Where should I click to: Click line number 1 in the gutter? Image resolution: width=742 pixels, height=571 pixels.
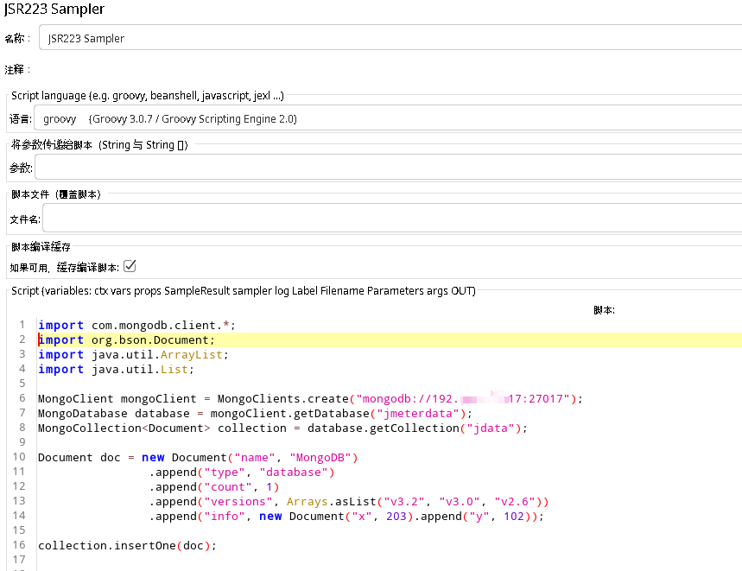click(22, 325)
